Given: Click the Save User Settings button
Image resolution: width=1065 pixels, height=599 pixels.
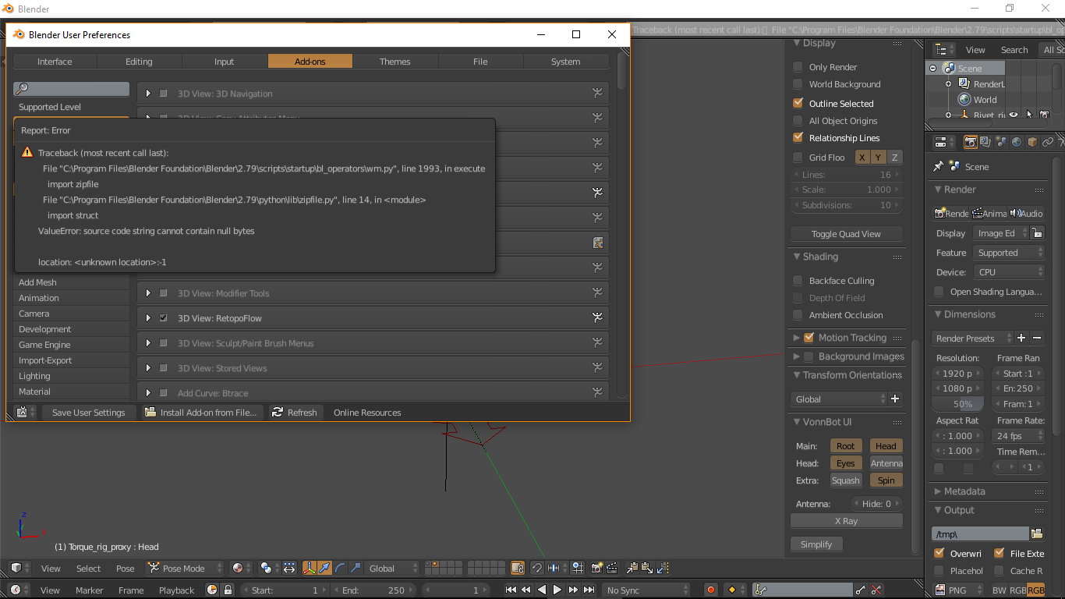Looking at the screenshot, I should (89, 412).
